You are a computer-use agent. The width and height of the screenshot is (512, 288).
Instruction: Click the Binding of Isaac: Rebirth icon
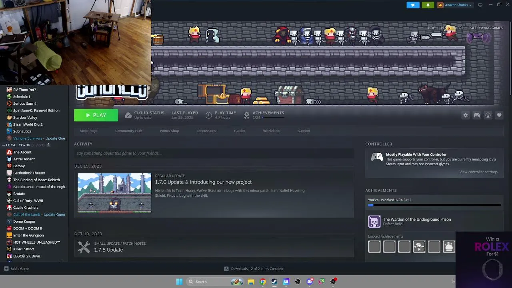[9, 180]
